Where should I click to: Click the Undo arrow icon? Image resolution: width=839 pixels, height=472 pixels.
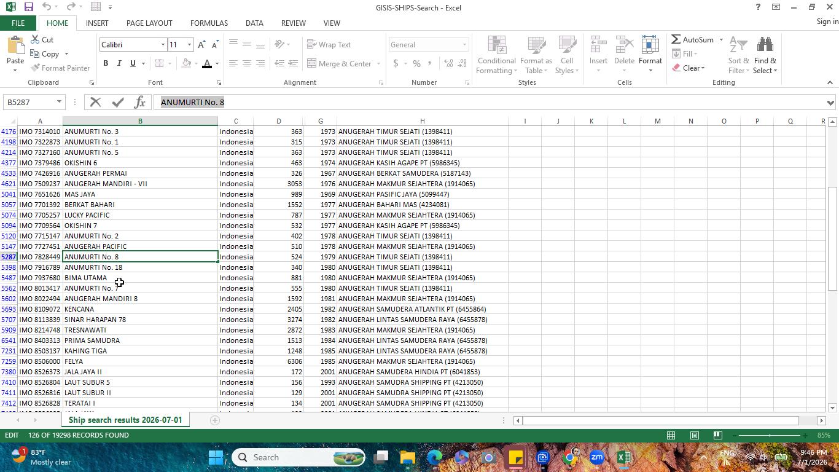click(47, 7)
